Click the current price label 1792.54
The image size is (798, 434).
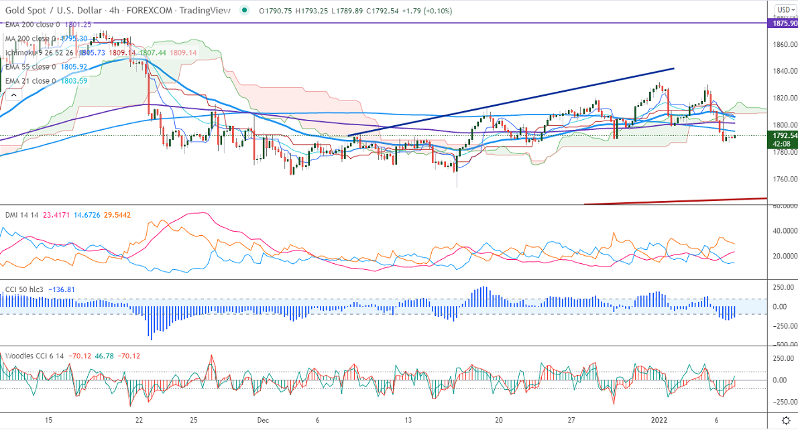point(785,136)
